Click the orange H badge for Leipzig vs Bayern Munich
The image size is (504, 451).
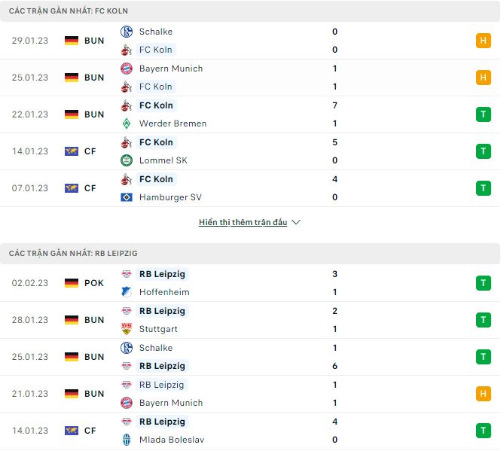483,394
